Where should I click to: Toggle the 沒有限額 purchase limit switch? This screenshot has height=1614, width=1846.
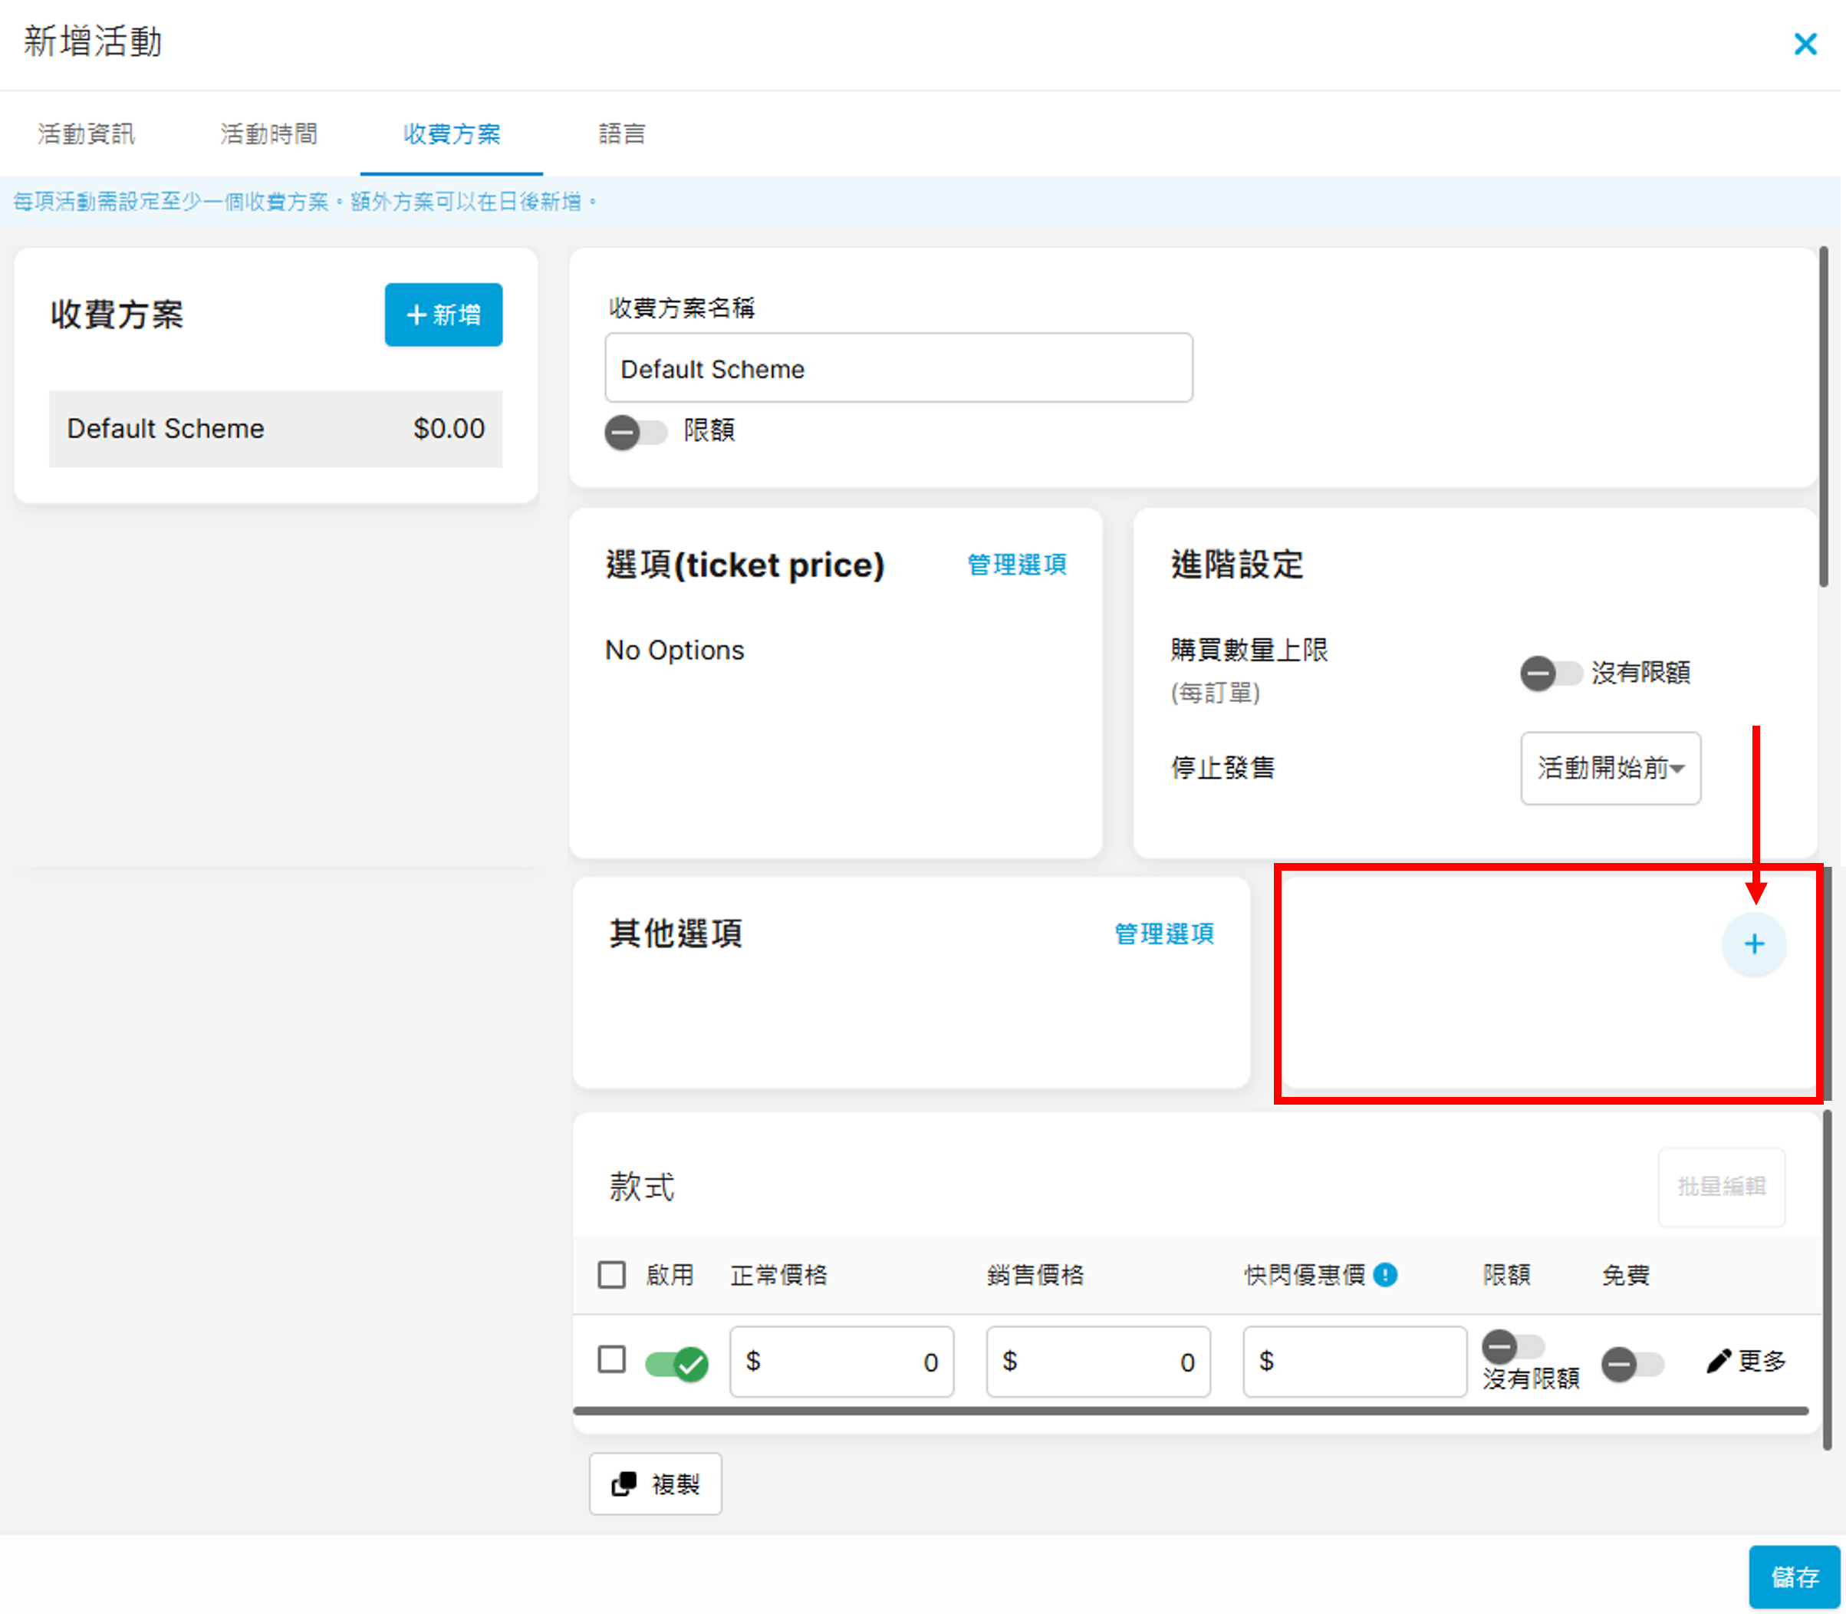click(1550, 673)
